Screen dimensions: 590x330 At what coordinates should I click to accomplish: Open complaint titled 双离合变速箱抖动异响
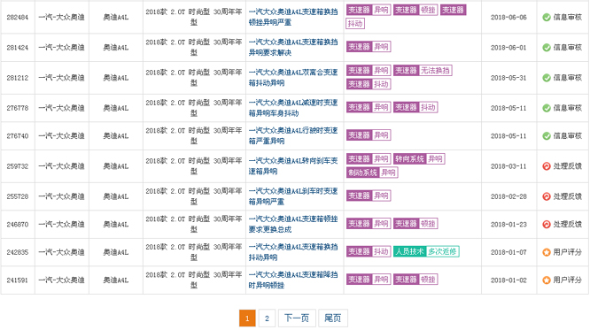coord(293,78)
